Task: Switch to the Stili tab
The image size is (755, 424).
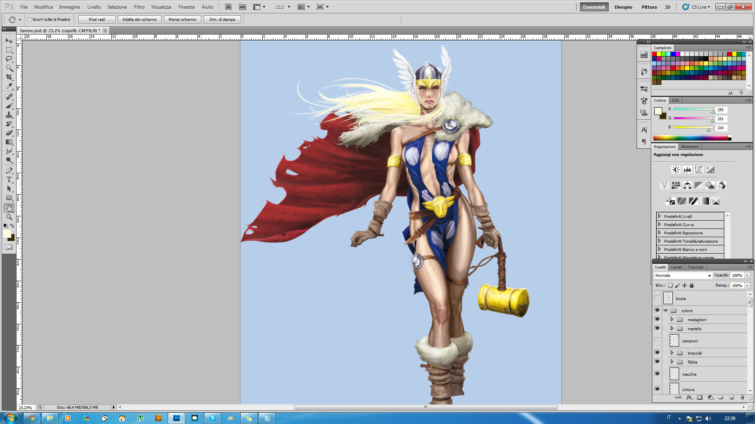Action: pyautogui.click(x=675, y=100)
